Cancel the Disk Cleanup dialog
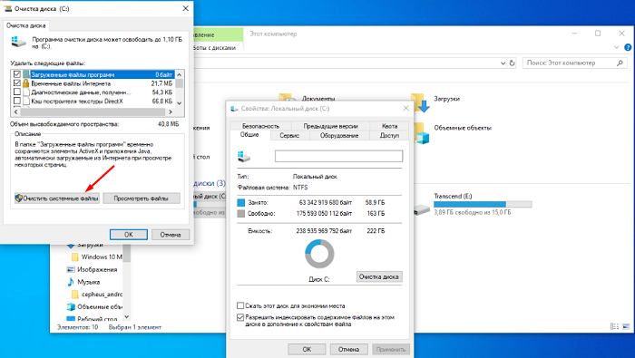 [x=171, y=235]
